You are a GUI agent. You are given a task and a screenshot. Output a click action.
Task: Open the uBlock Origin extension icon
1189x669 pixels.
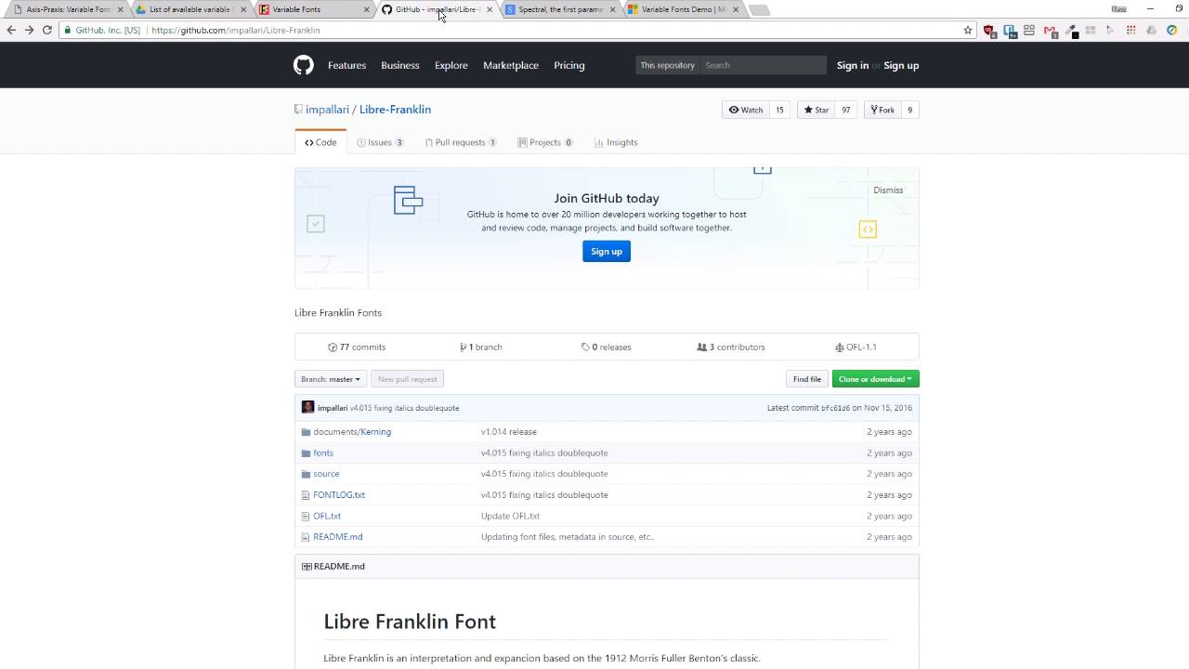(x=990, y=31)
